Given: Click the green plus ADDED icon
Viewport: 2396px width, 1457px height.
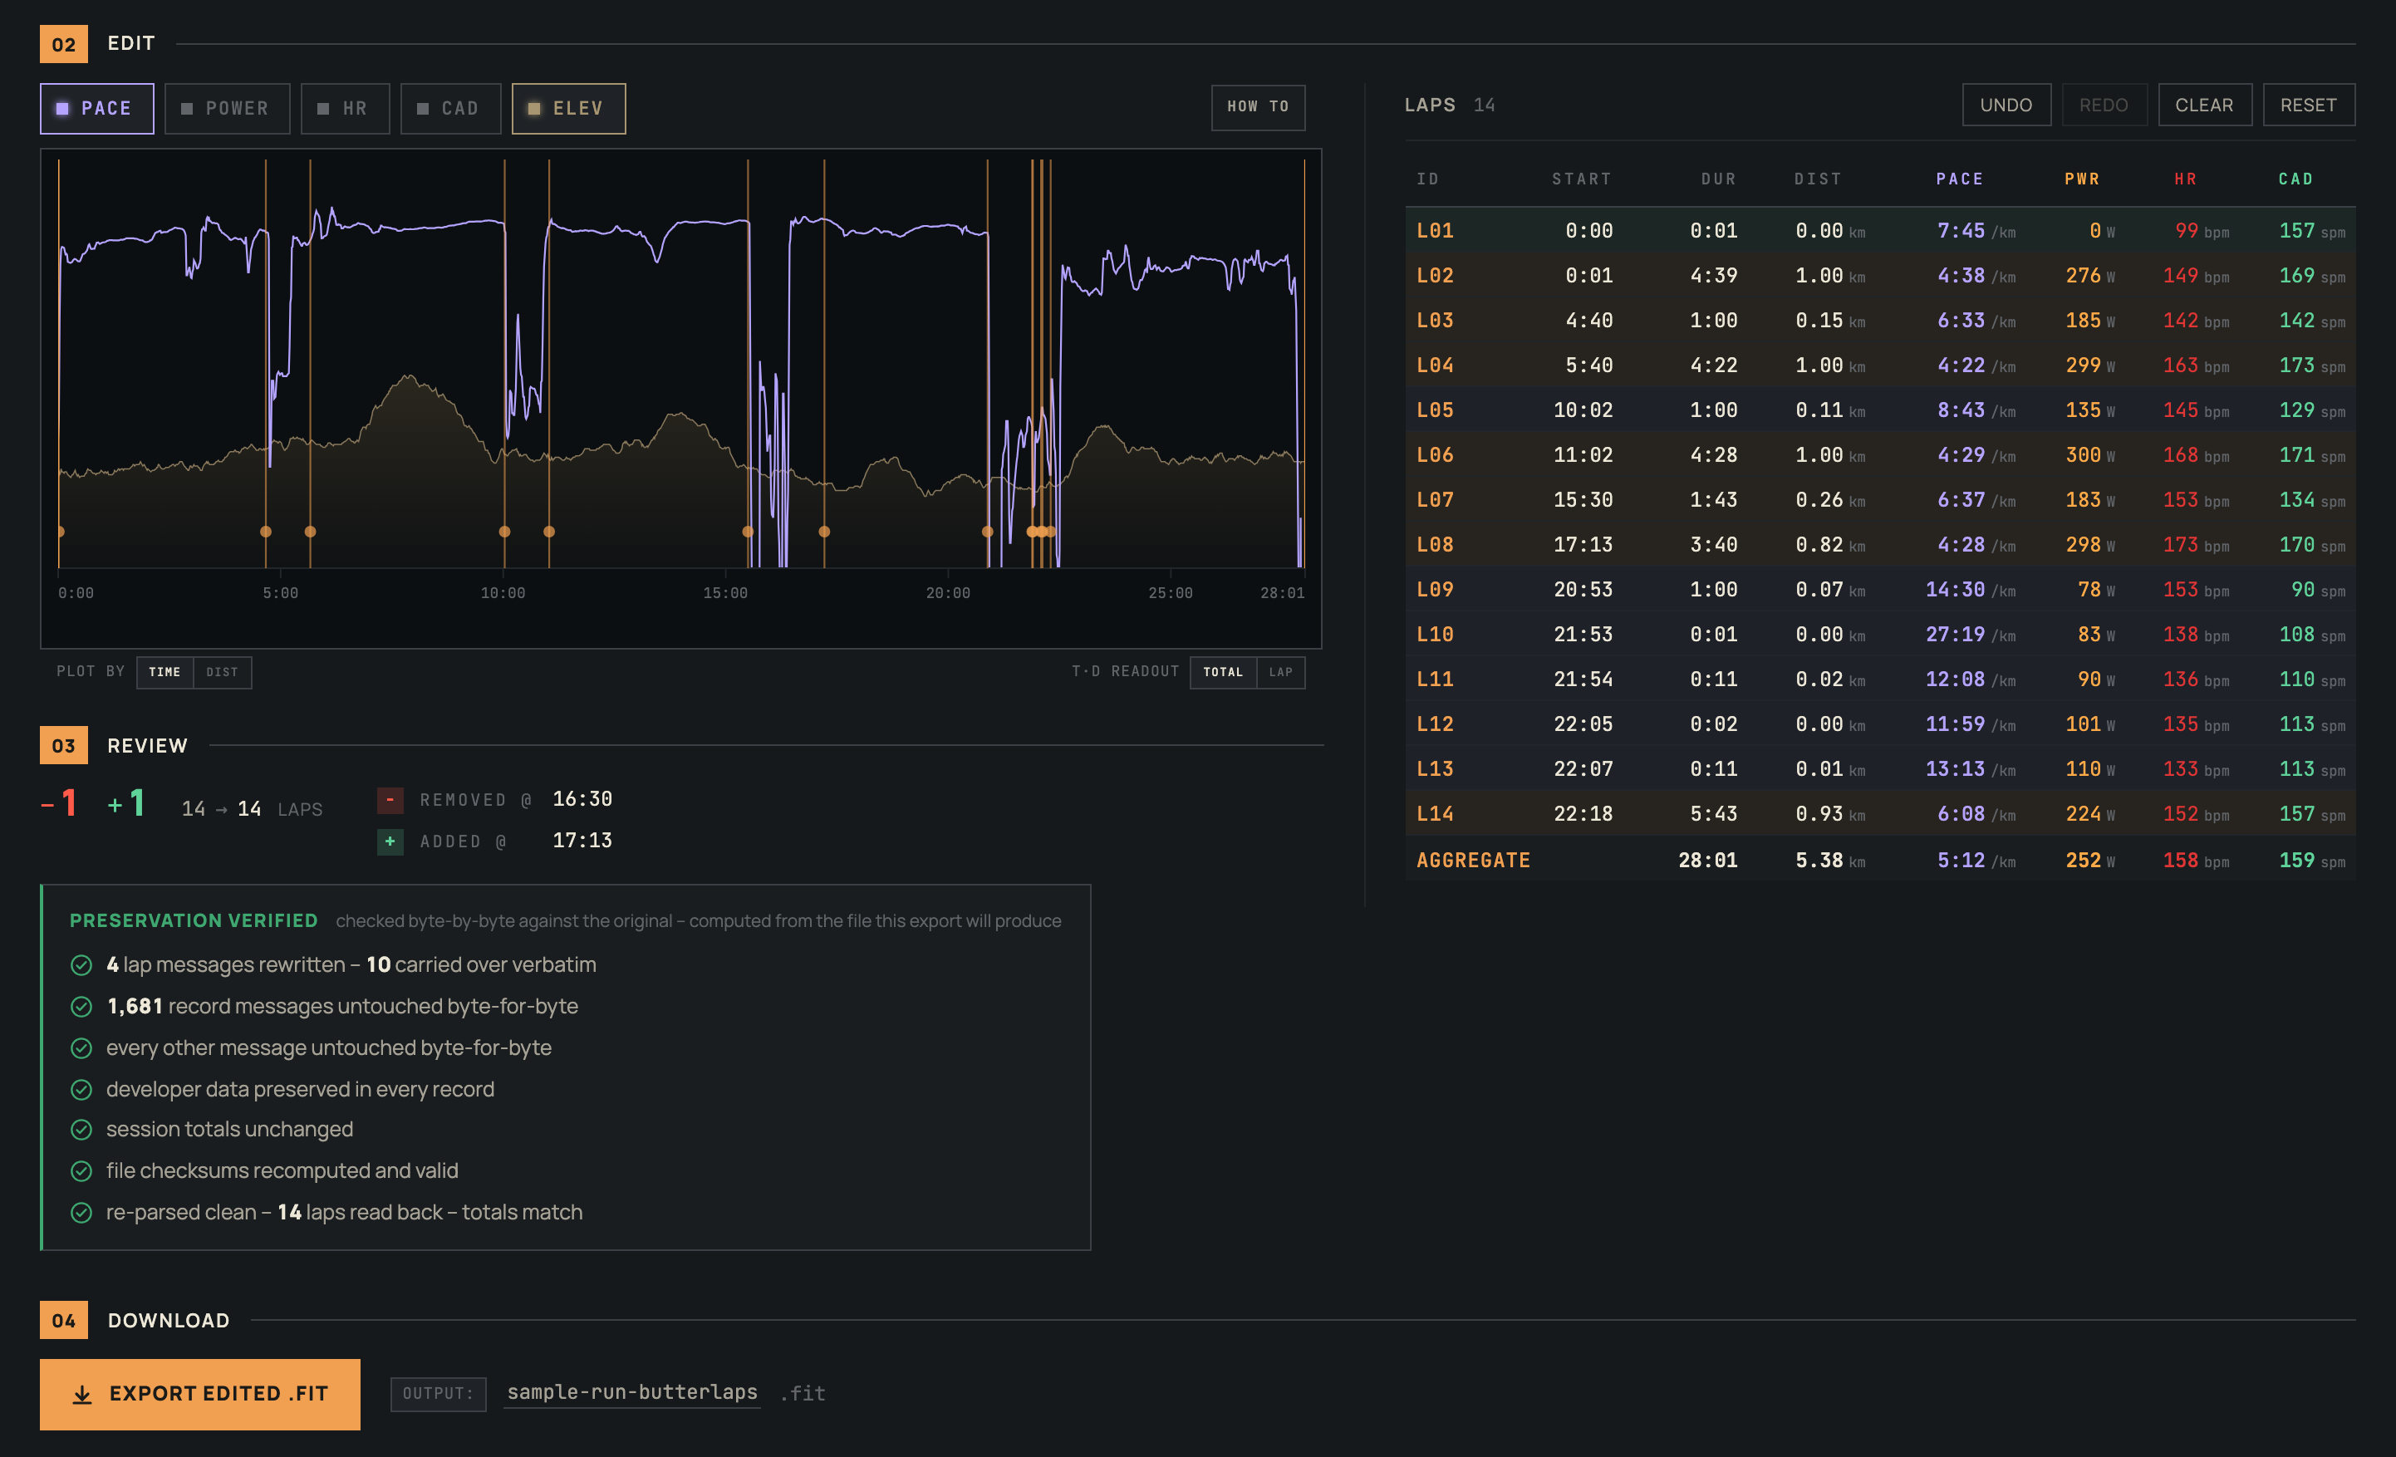Looking at the screenshot, I should coord(390,841).
